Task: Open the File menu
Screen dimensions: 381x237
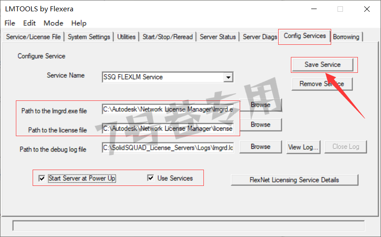Action: click(x=10, y=23)
